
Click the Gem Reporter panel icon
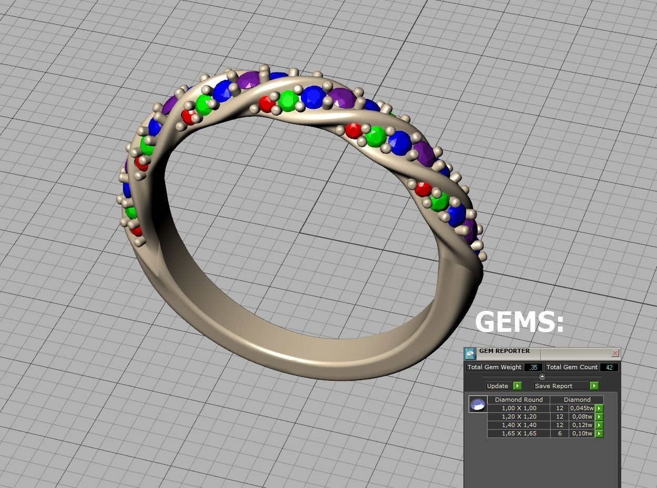pyautogui.click(x=470, y=353)
